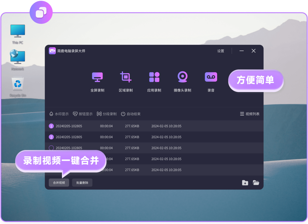Click the import video folder icon

(245, 183)
